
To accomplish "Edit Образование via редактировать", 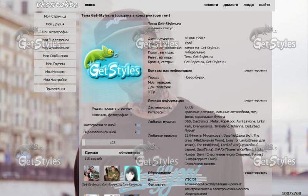I will (x=256, y=173).
